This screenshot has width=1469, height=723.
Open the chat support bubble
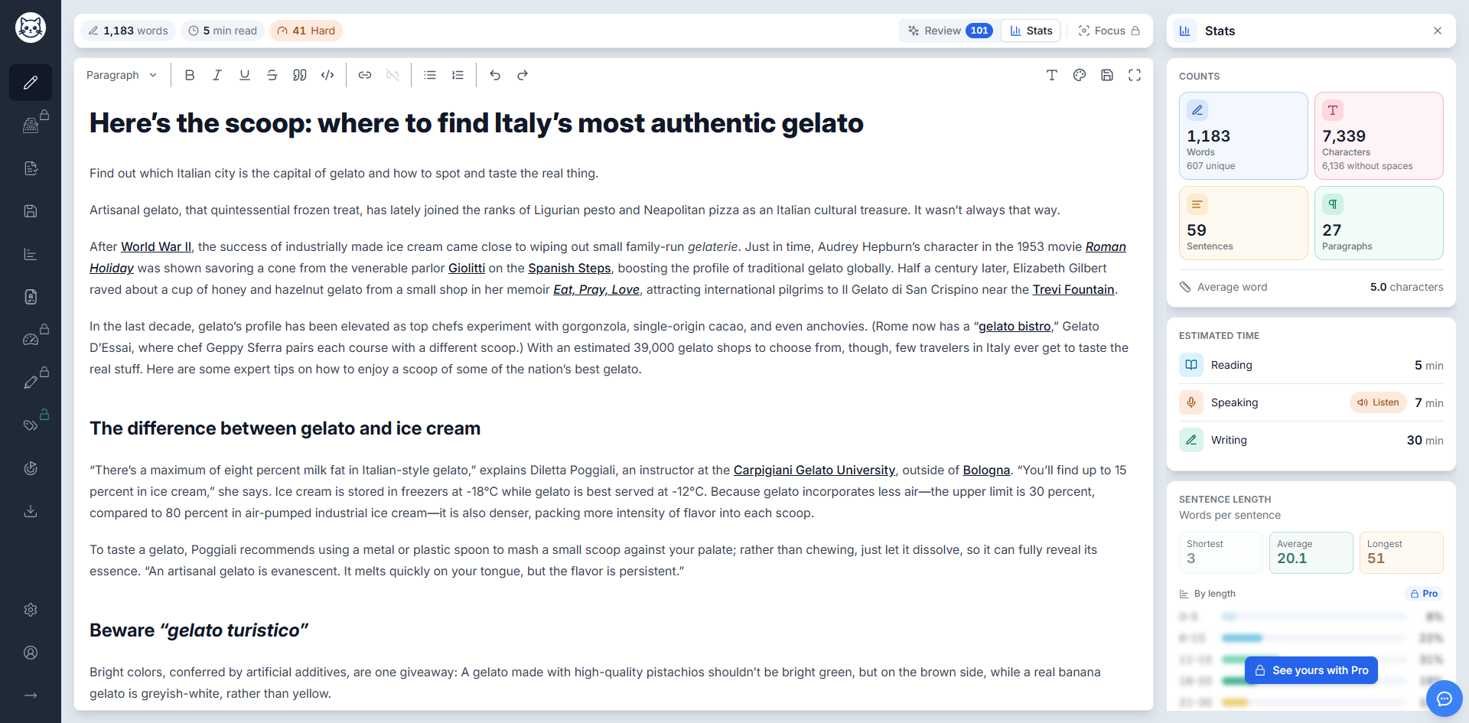1445,699
